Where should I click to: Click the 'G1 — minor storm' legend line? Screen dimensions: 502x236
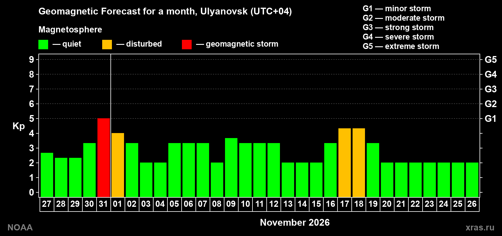[397, 9]
